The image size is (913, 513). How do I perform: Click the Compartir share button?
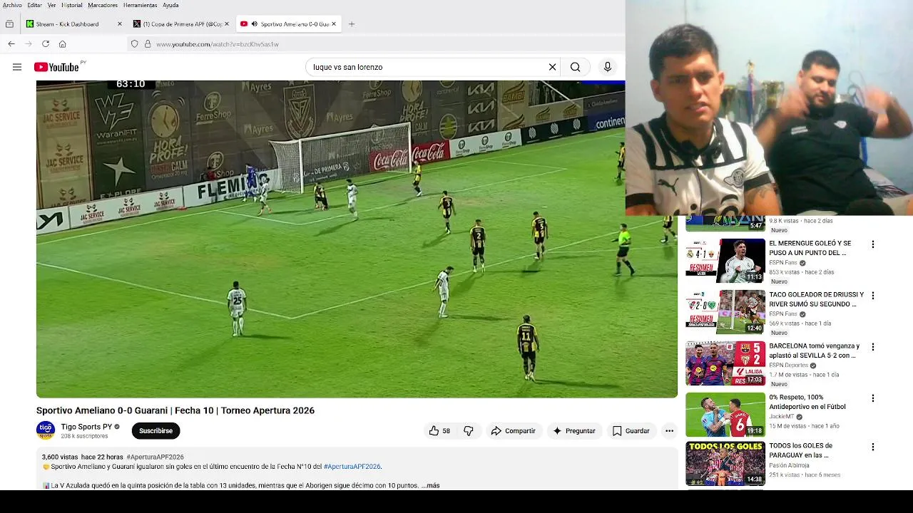513,431
